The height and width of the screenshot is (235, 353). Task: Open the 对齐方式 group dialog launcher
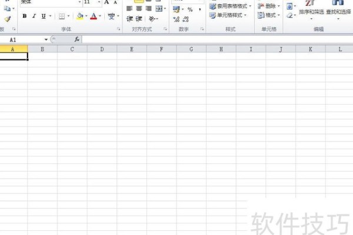point(165,29)
